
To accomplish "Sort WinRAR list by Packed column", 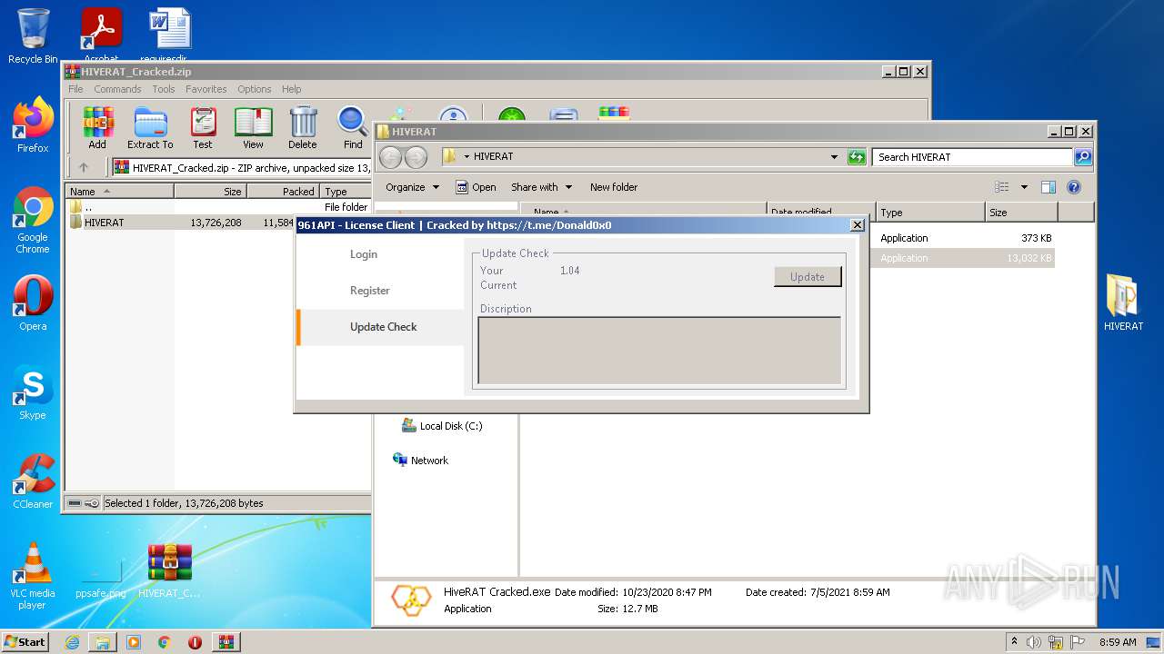I will tap(283, 192).
